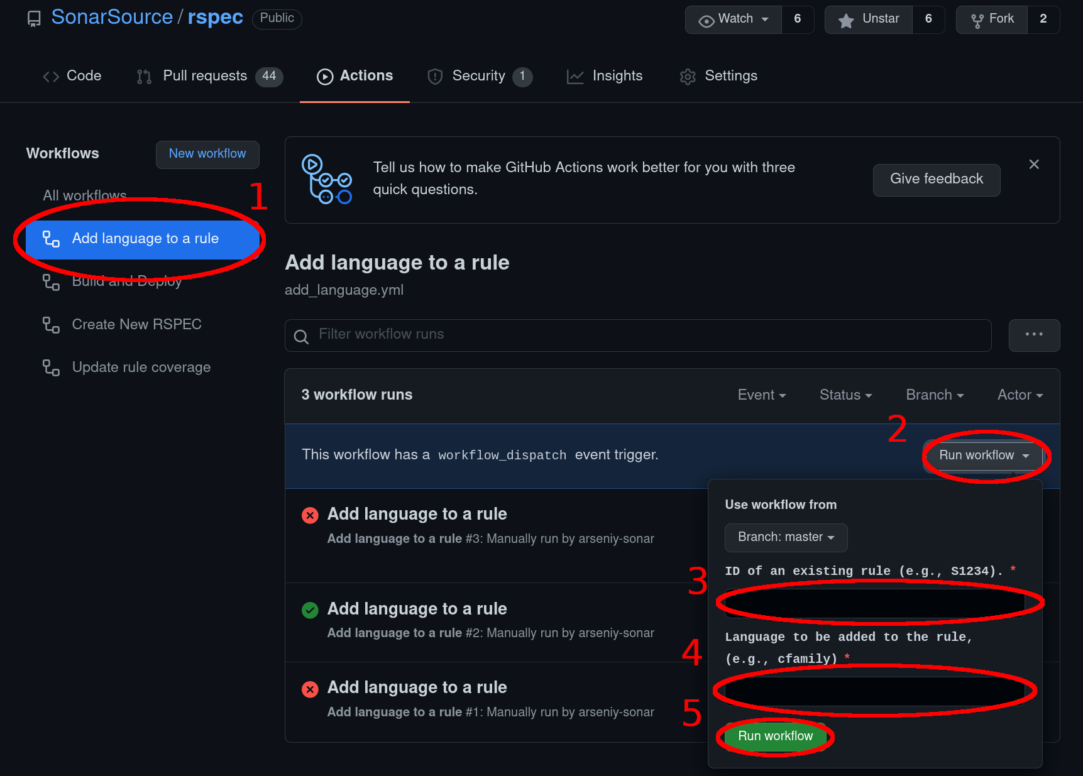Click the New workflow button

[207, 154]
